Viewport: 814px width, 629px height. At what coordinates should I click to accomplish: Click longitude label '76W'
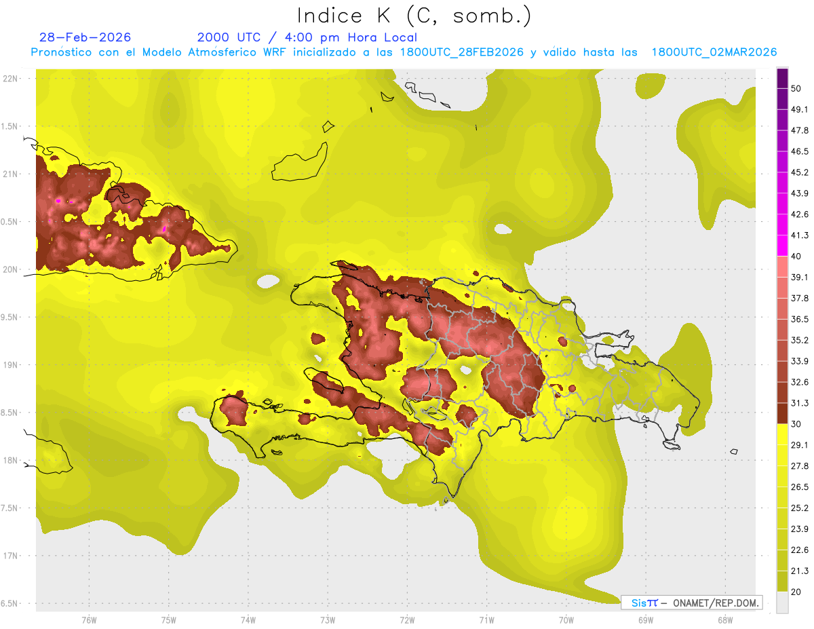[x=89, y=620]
